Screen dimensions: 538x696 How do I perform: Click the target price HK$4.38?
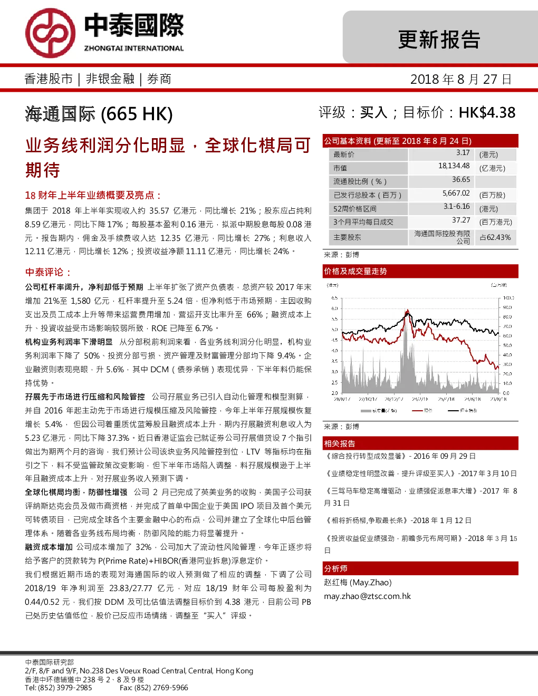click(x=487, y=112)
